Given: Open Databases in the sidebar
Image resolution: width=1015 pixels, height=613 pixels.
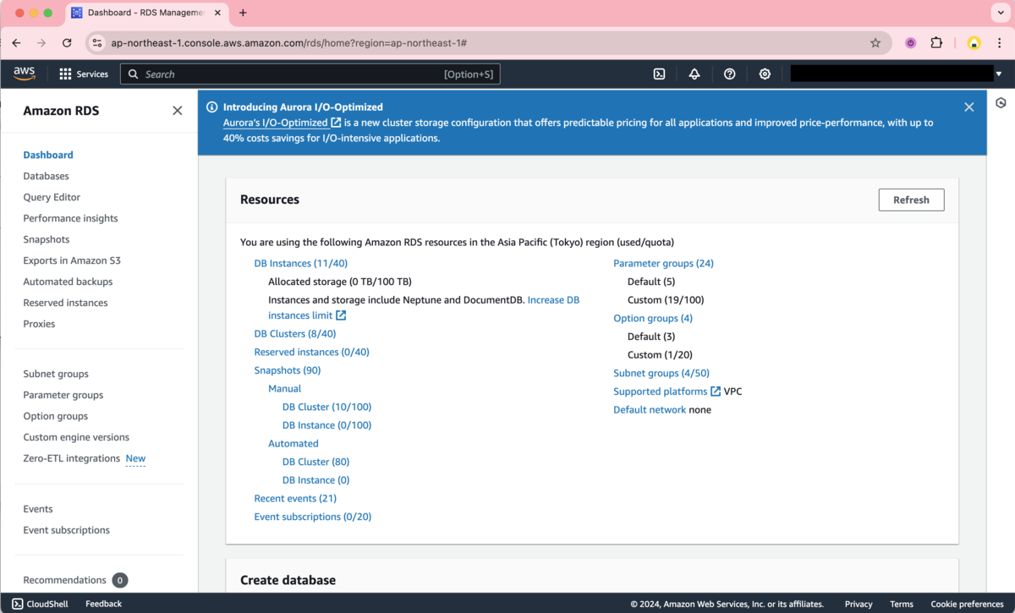Looking at the screenshot, I should pos(47,176).
